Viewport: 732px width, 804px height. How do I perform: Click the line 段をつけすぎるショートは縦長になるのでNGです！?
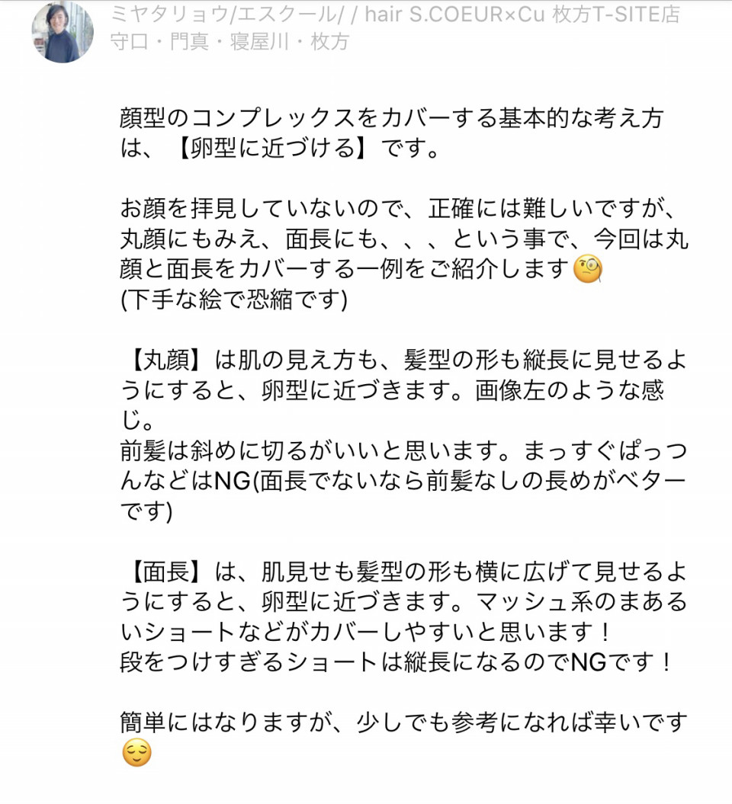pos(396,662)
